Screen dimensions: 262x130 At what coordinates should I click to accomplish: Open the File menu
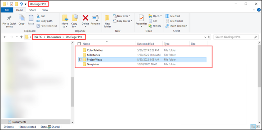pos(7,10)
